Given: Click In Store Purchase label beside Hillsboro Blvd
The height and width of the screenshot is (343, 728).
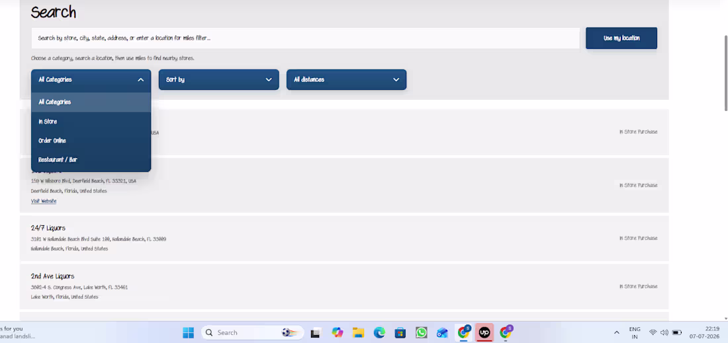Looking at the screenshot, I should [639, 186].
